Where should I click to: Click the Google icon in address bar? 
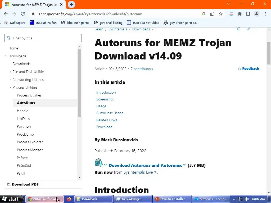pyautogui.click(x=204, y=14)
